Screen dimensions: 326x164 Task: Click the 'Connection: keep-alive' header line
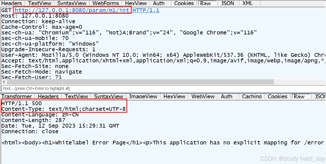pos(38,21)
